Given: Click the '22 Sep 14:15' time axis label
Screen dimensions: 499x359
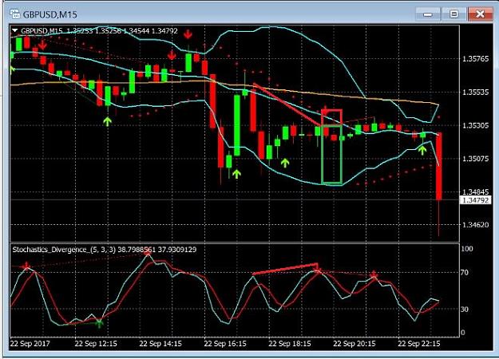Looking at the screenshot, I should click(160, 344).
